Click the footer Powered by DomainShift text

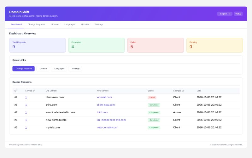(26, 144)
